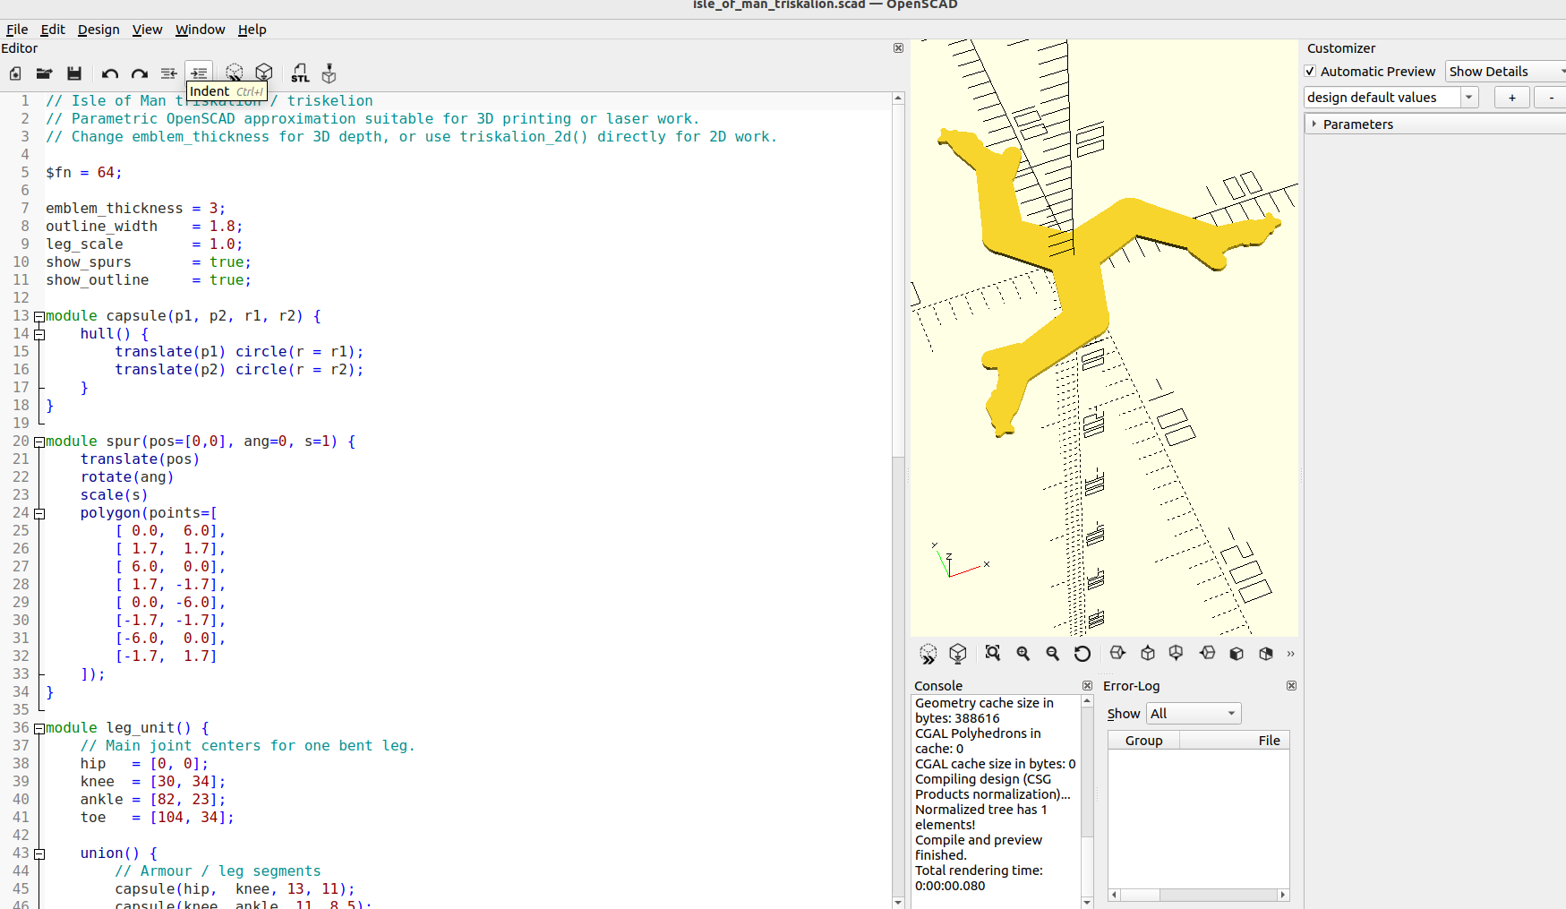The width and height of the screenshot is (1566, 909).
Task: Close the Error-Log panel
Action: pos(1291,686)
